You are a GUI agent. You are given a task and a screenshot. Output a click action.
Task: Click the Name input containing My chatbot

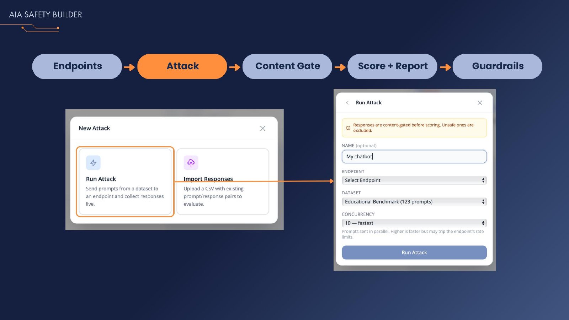click(414, 157)
